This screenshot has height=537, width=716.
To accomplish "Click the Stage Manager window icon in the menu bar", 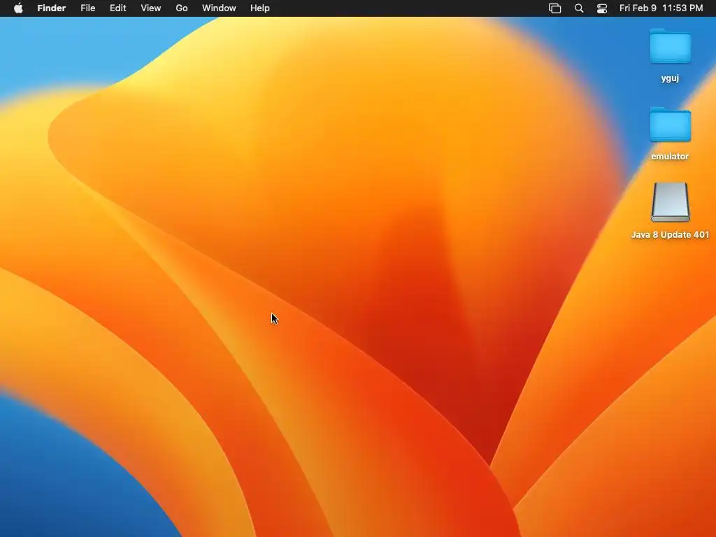I will pos(554,8).
